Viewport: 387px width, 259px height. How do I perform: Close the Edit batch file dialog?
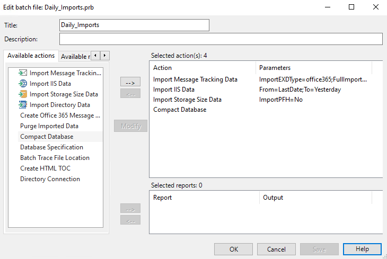pos(375,7)
